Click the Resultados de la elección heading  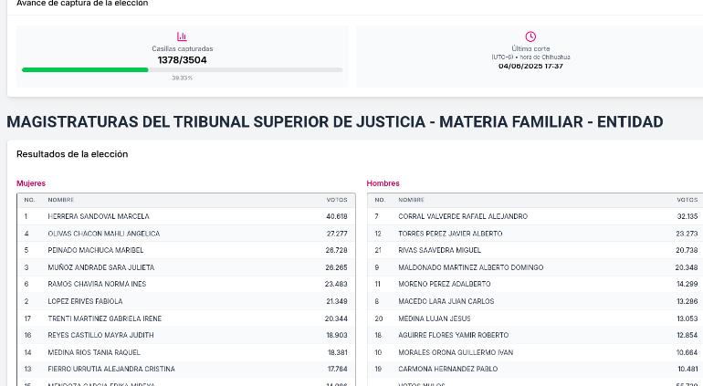click(72, 154)
